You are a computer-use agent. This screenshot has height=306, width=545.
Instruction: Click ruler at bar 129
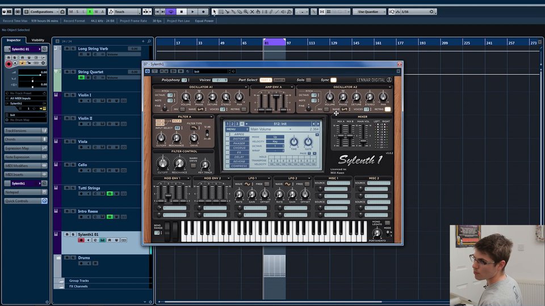pos(334,43)
